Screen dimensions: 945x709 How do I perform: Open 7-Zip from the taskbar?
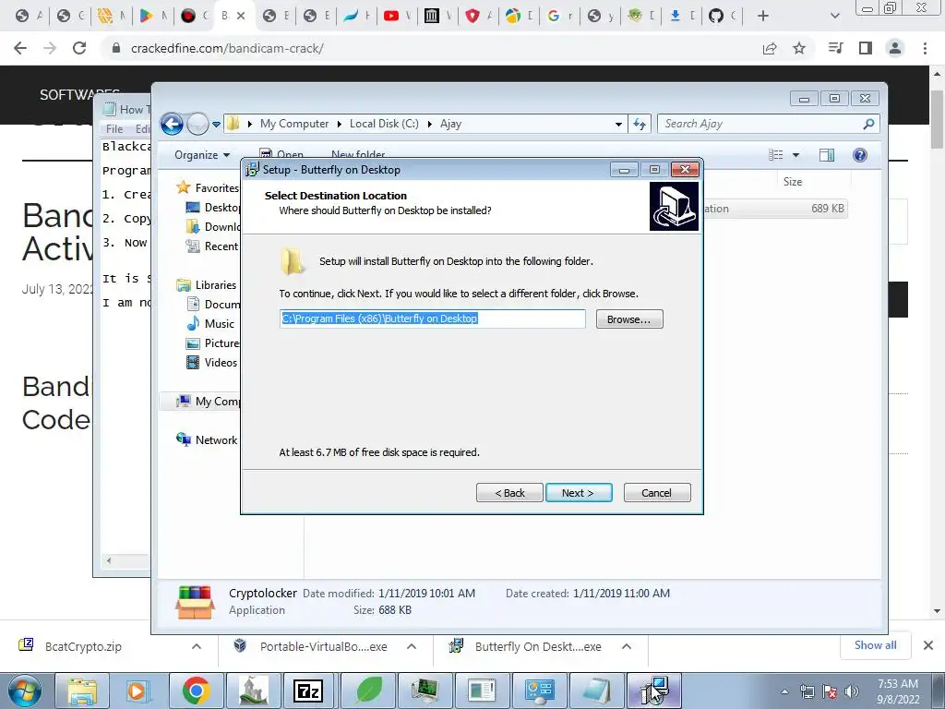point(309,691)
